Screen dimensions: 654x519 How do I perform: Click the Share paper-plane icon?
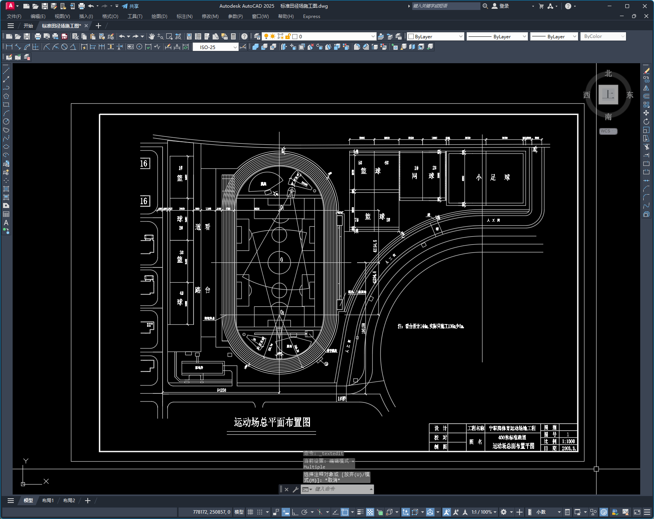click(x=125, y=6)
